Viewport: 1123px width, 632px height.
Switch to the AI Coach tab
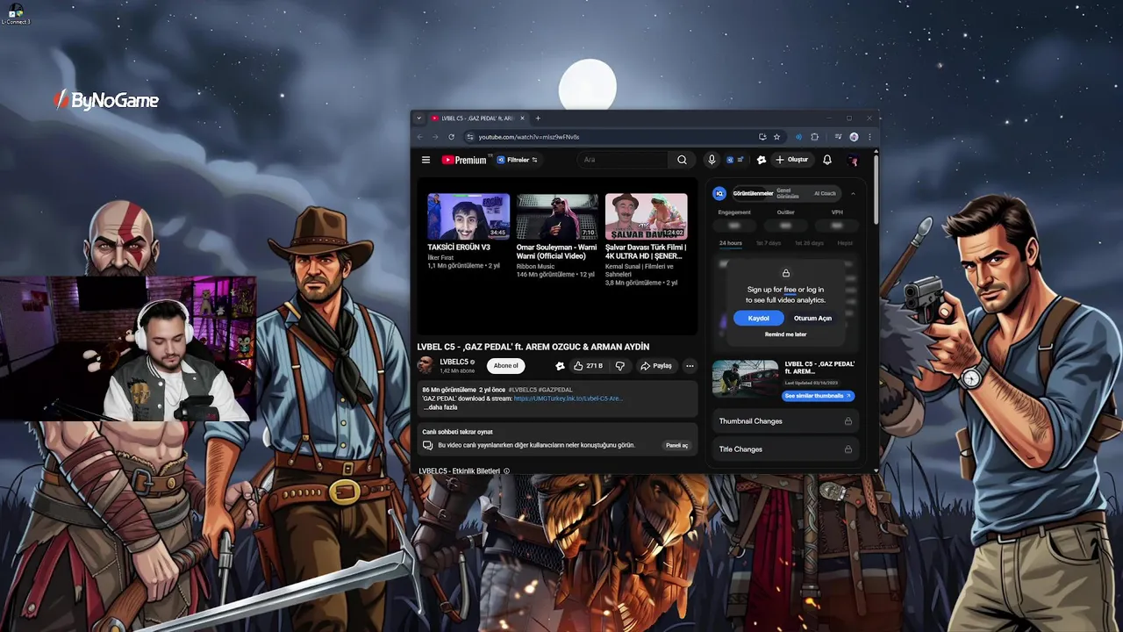[825, 193]
